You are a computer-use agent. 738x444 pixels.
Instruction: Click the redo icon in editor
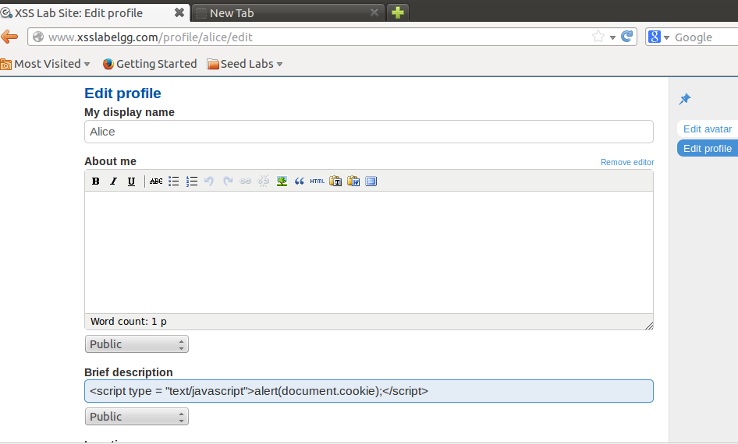[227, 181]
